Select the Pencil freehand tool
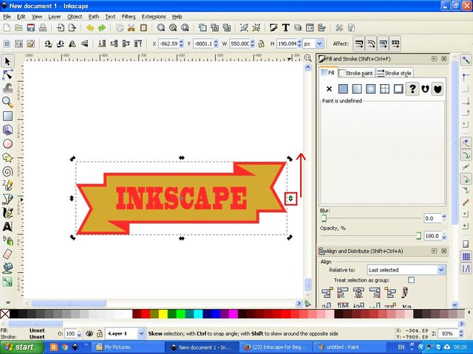This screenshot has height=354, width=473. (7, 185)
